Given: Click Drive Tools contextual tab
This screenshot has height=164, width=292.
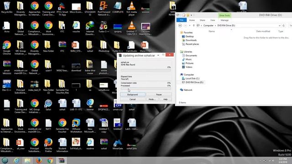Looking at the screenshot, I should point(224,15).
